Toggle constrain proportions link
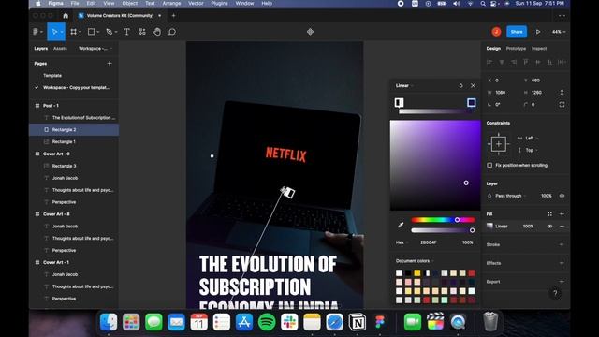This screenshot has width=599, height=337. click(x=562, y=93)
